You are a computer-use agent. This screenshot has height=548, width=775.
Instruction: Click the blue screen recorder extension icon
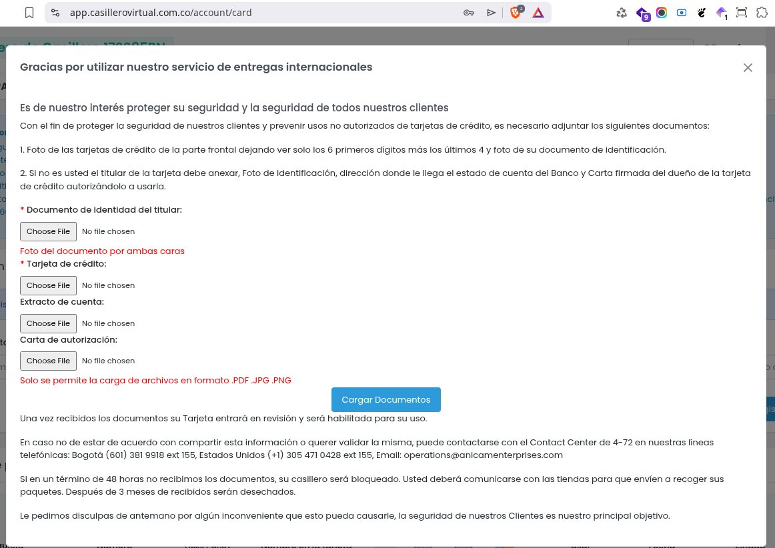tap(682, 13)
